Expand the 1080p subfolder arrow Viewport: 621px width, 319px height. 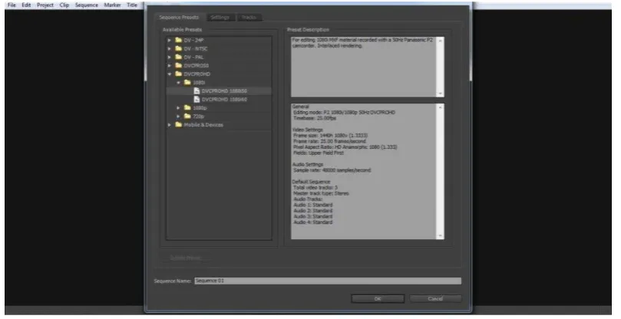pos(179,107)
